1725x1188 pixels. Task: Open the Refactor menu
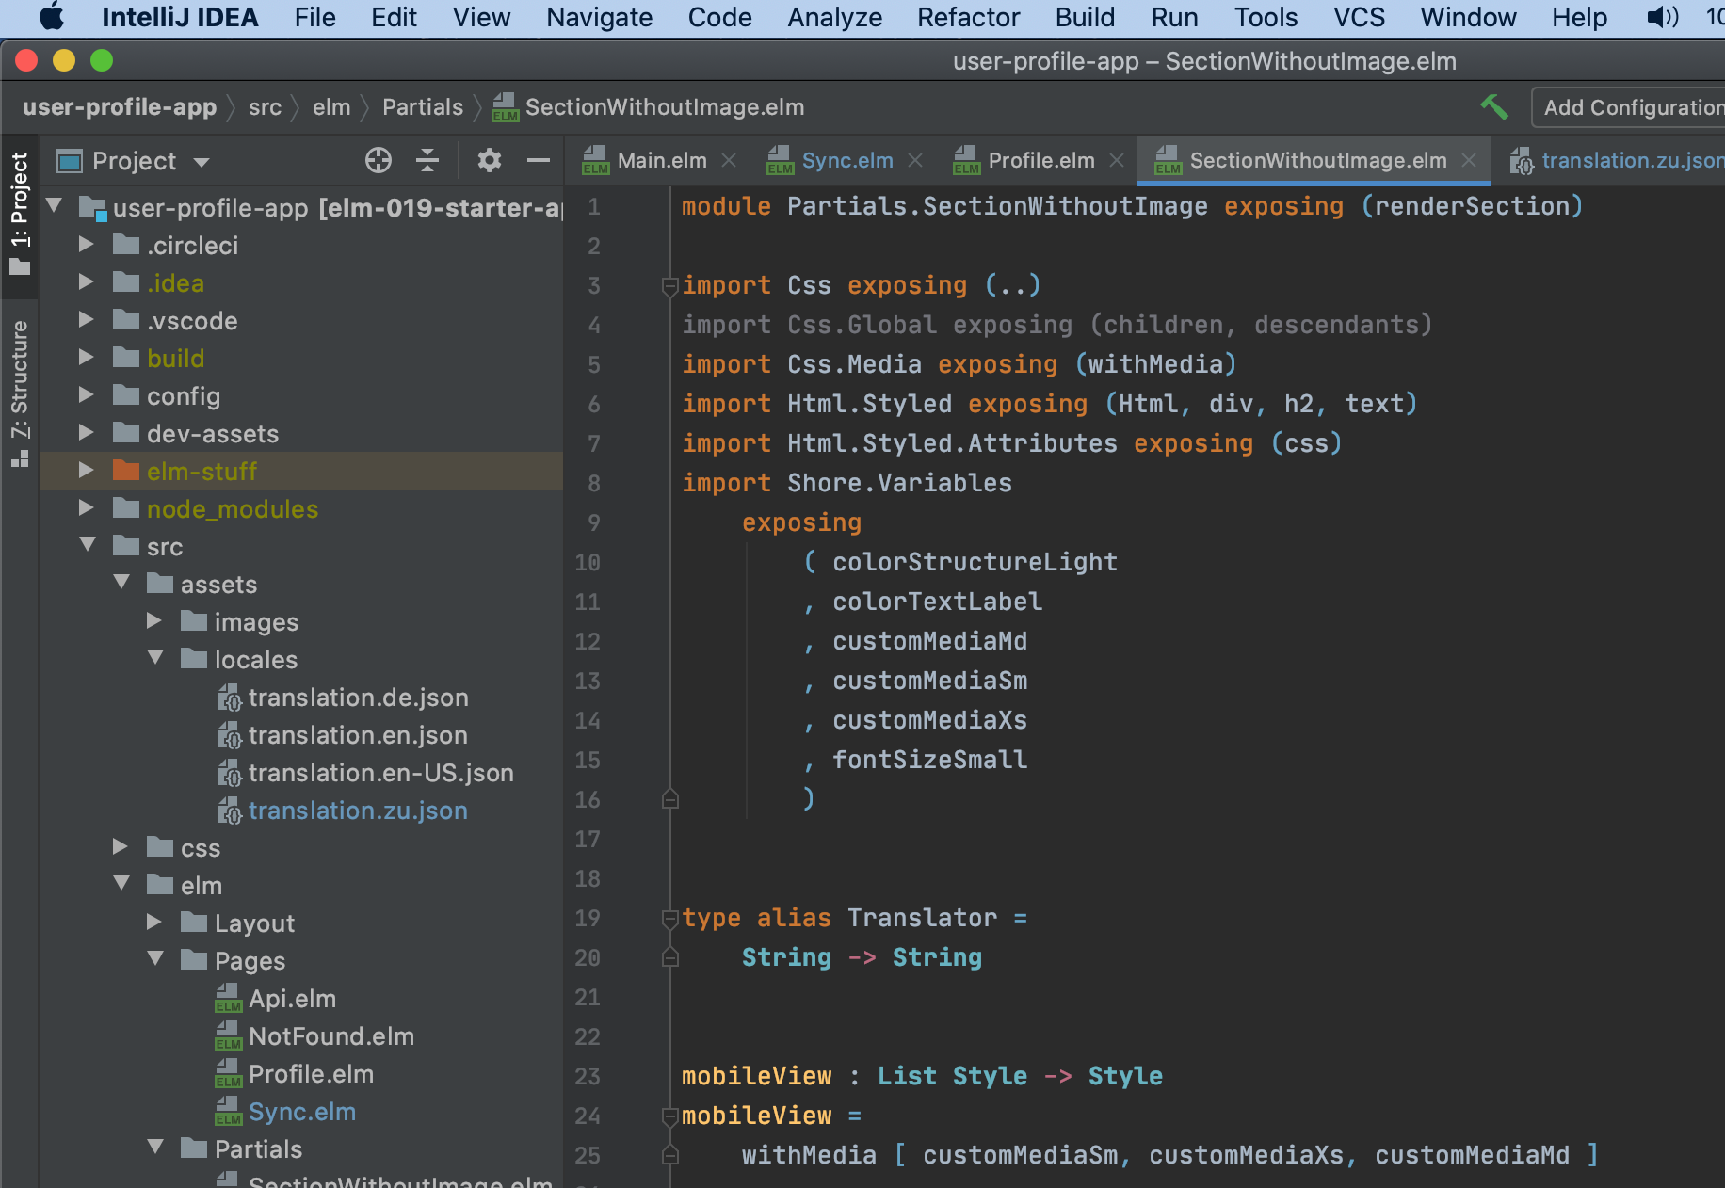click(x=967, y=17)
